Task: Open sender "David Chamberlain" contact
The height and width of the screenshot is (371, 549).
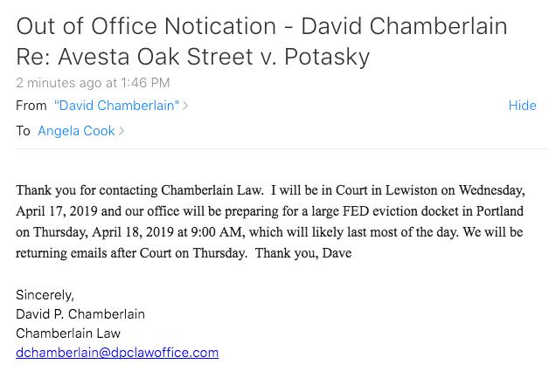Action: pos(116,106)
